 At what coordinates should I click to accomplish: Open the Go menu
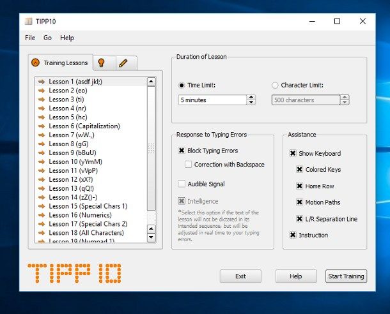pos(47,38)
